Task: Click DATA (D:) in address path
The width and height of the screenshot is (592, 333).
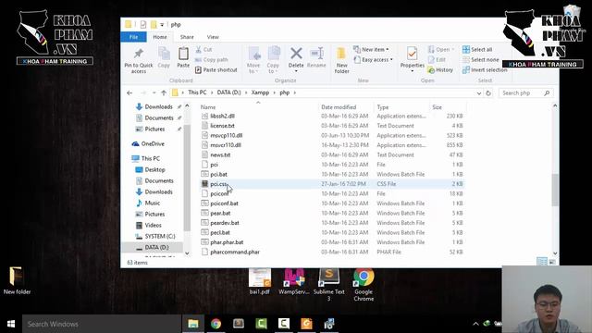Action: (228, 92)
